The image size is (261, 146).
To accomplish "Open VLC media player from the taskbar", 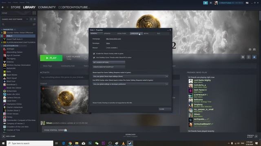I will (123, 143).
